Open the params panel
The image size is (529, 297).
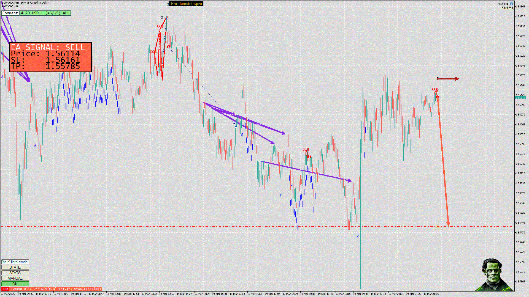click(x=507, y=8)
